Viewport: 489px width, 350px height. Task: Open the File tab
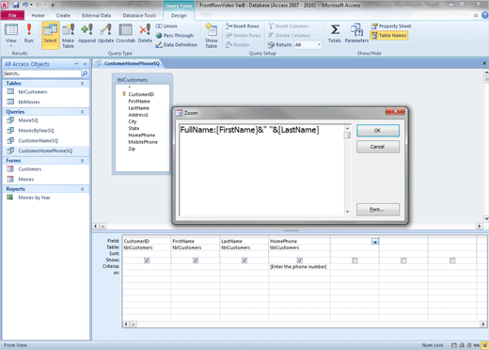tap(12, 15)
